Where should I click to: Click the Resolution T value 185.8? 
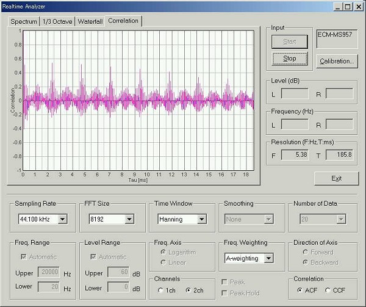pyautogui.click(x=340, y=155)
